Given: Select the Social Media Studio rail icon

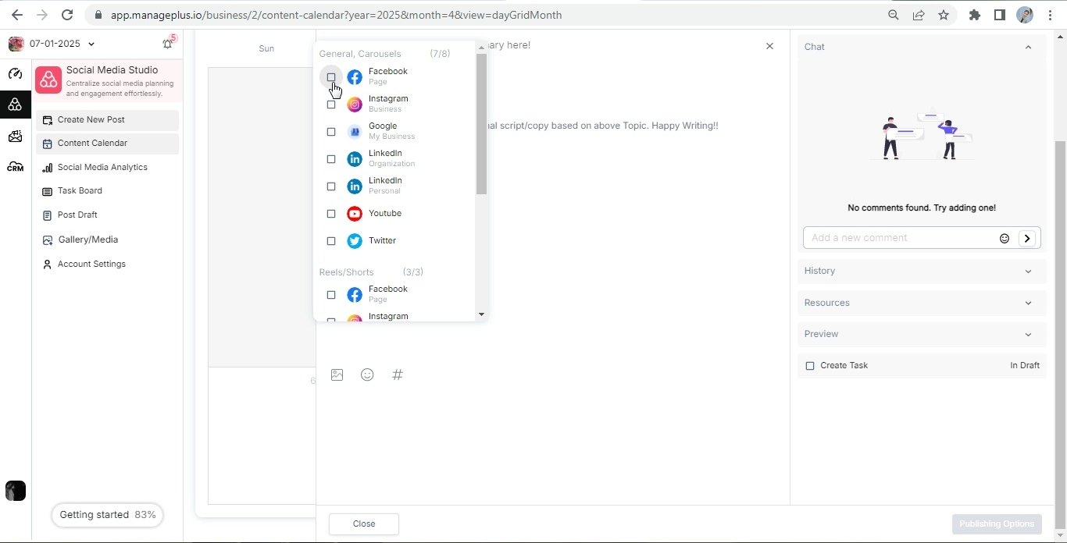Looking at the screenshot, I should pyautogui.click(x=15, y=105).
